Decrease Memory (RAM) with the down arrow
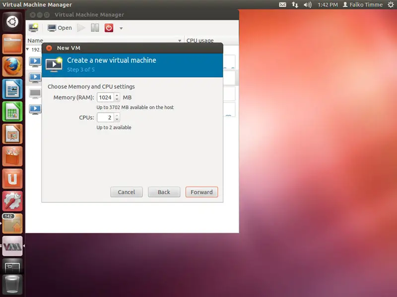This screenshot has height=297, width=397. point(117,99)
